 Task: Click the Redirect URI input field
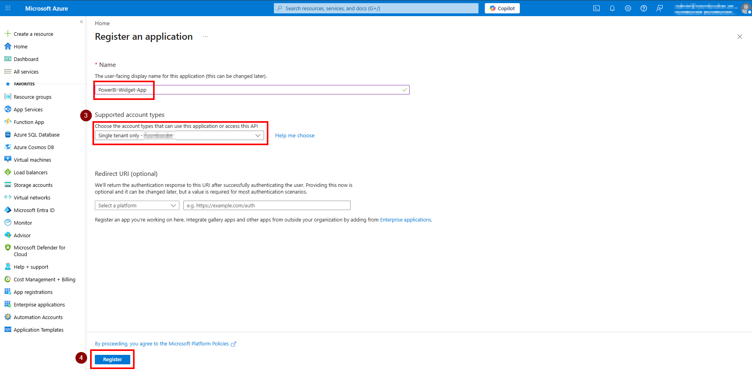click(266, 205)
